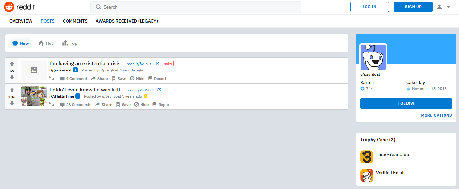This screenshot has height=189, width=459.
Task: Upvote the existential crisis post
Action: (x=12, y=64)
